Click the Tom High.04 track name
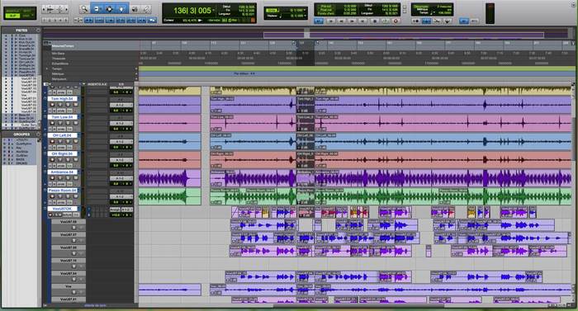 pos(62,99)
